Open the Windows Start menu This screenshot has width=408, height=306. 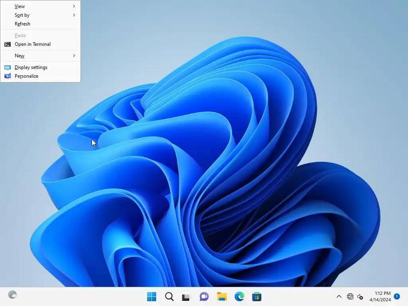pyautogui.click(x=151, y=296)
